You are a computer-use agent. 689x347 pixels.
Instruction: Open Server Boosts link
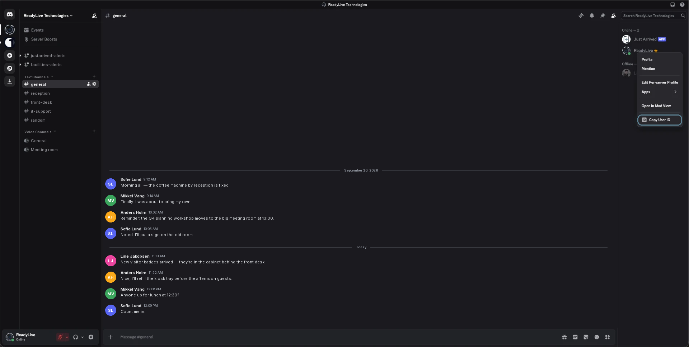coord(60,39)
